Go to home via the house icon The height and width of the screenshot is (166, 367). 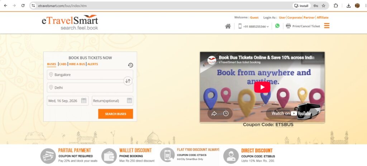coord(228,26)
